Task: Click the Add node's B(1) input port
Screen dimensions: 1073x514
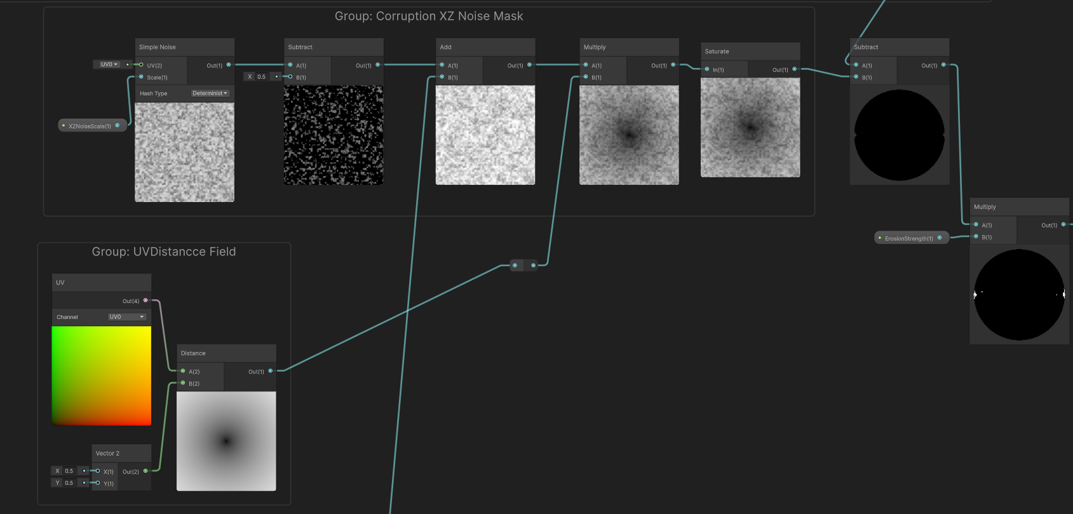Action: (x=442, y=77)
